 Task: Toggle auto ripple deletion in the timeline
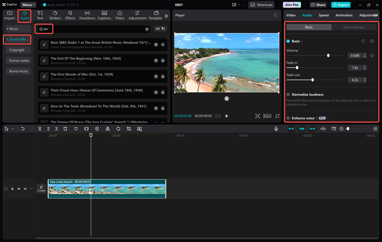(291, 128)
